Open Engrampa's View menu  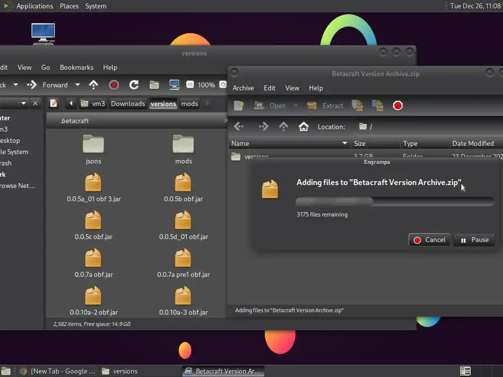[x=292, y=88]
